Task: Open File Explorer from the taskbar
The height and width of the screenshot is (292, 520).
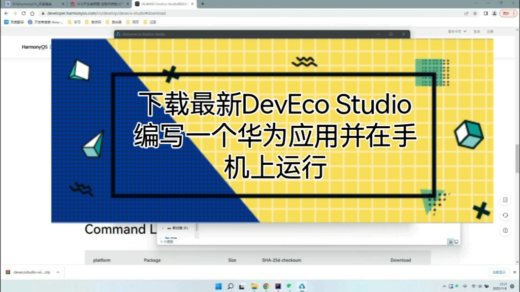Action: [254, 286]
